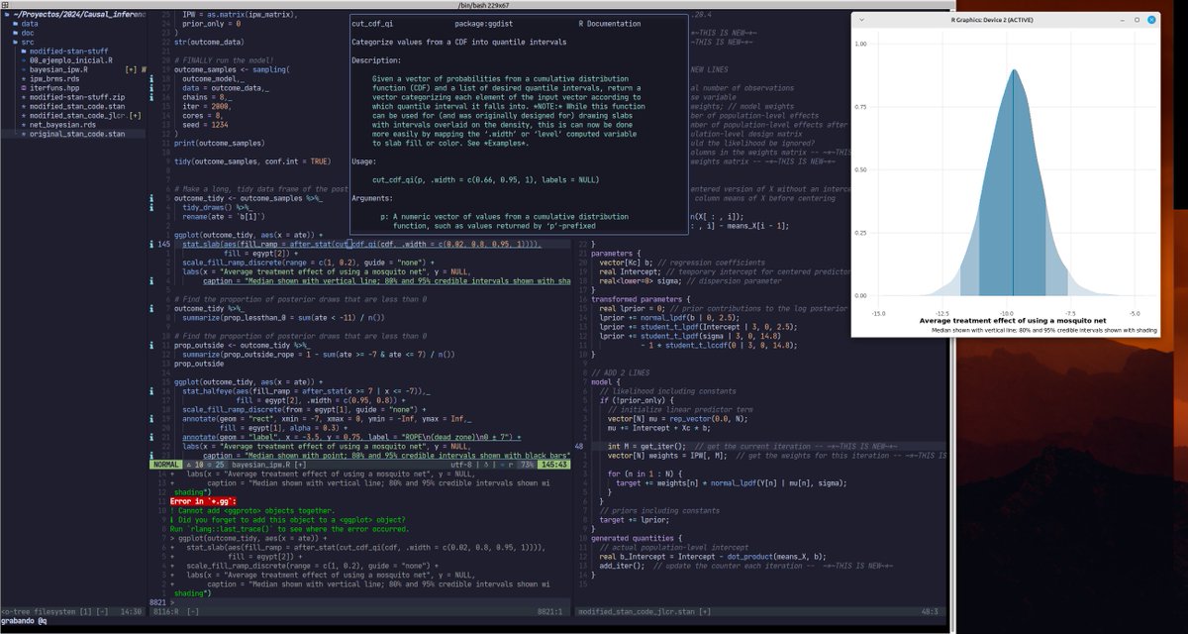Click the info diagnostic sign beside outcome_model line
This screenshot has height=634, width=1188.
coord(150,79)
